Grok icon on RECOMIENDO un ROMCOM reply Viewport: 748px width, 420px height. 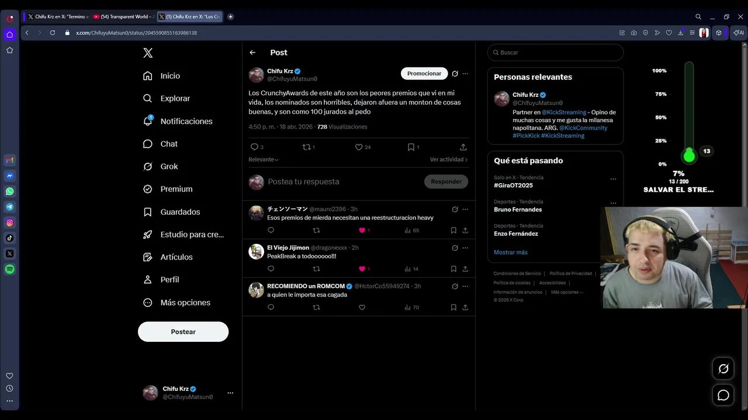pyautogui.click(x=455, y=286)
